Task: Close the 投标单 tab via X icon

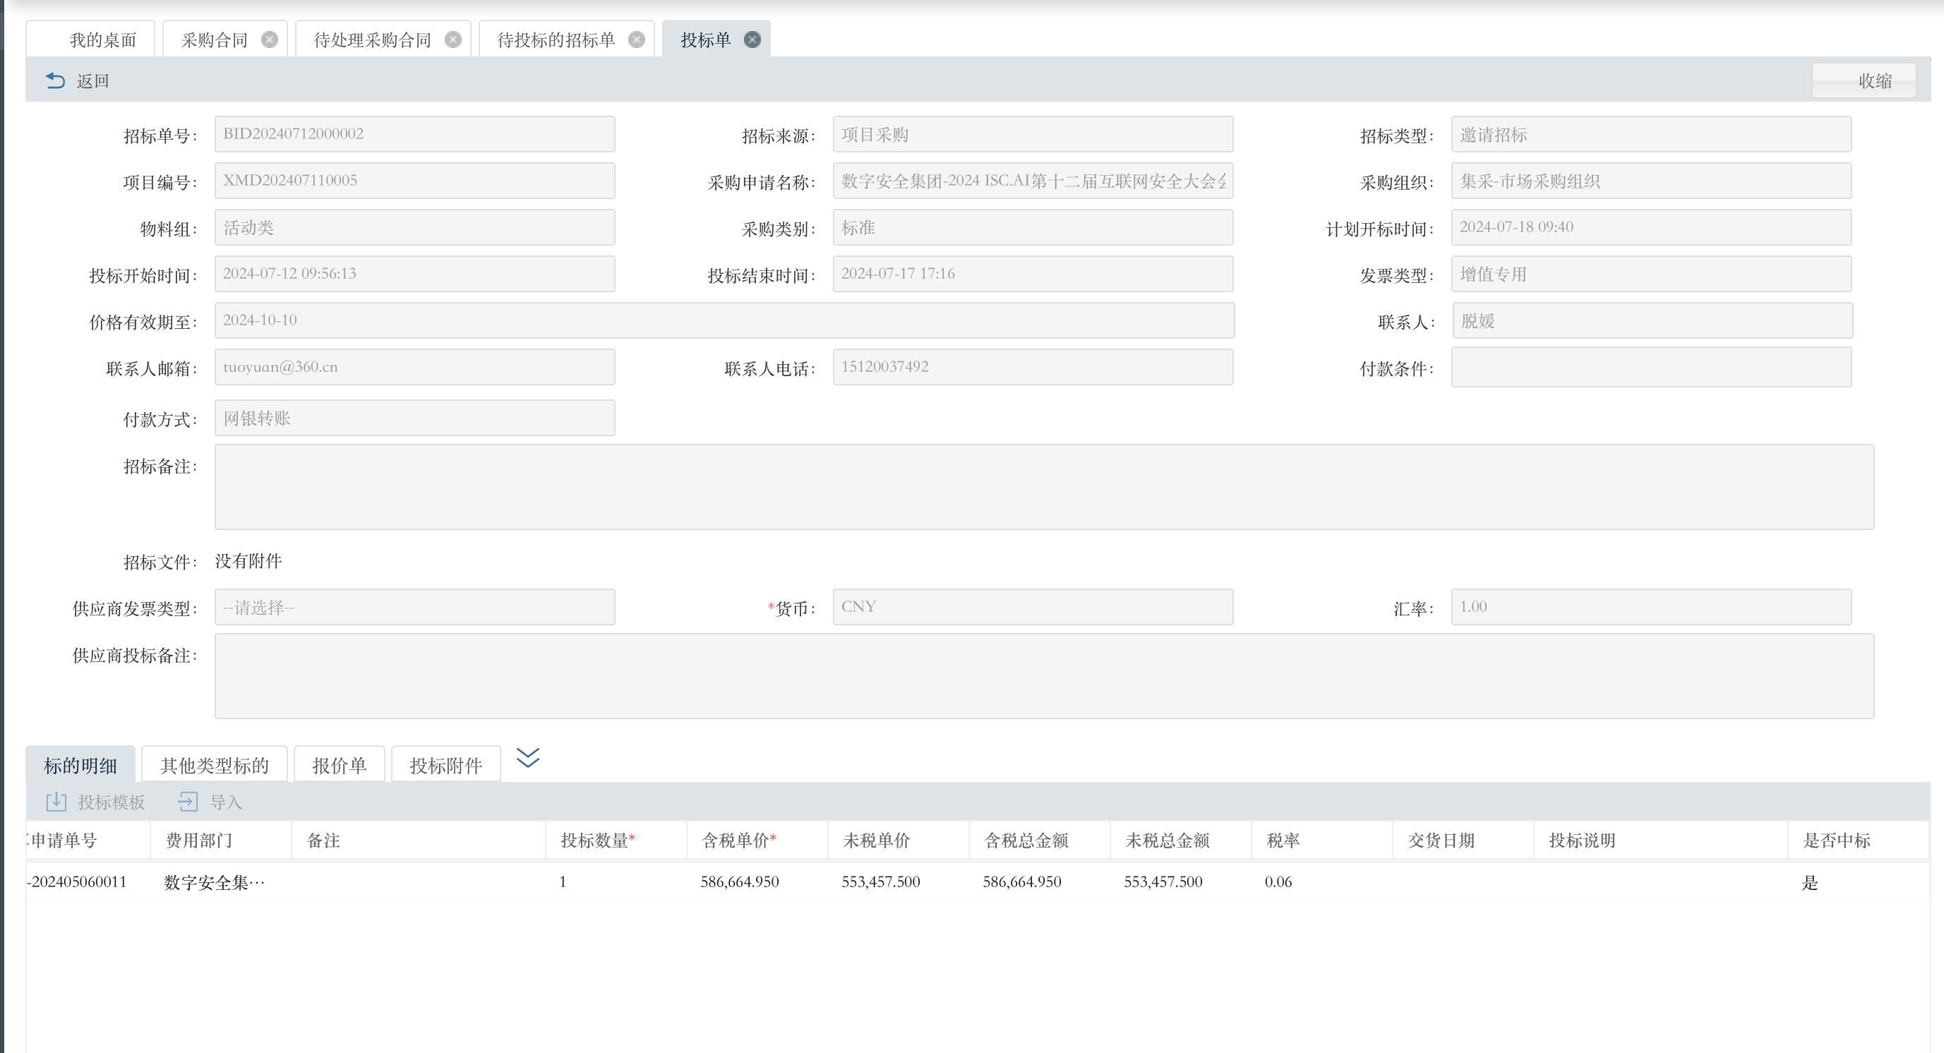Action: click(752, 40)
